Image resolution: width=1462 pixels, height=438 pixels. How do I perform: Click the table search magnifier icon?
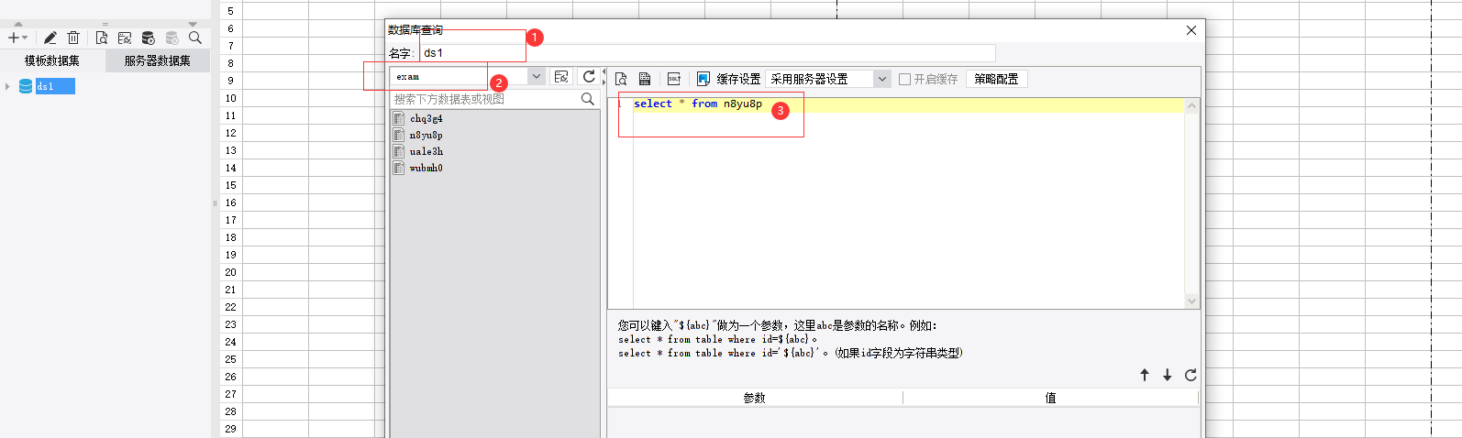click(588, 99)
